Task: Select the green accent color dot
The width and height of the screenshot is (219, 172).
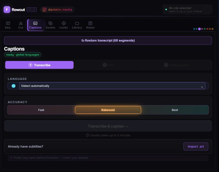Action: 205,29
